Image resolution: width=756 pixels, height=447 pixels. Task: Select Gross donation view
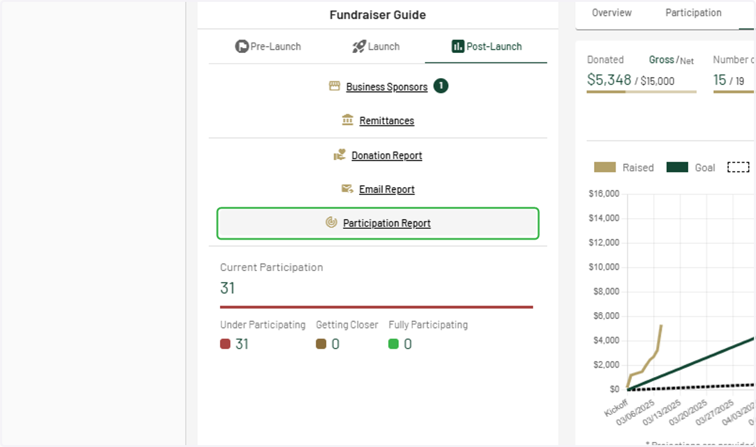click(x=661, y=59)
